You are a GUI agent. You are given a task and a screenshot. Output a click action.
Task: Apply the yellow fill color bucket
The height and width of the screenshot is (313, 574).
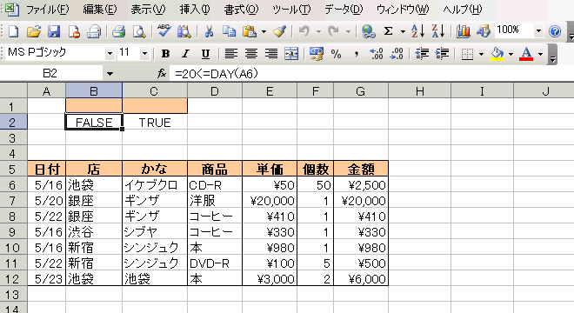click(497, 54)
